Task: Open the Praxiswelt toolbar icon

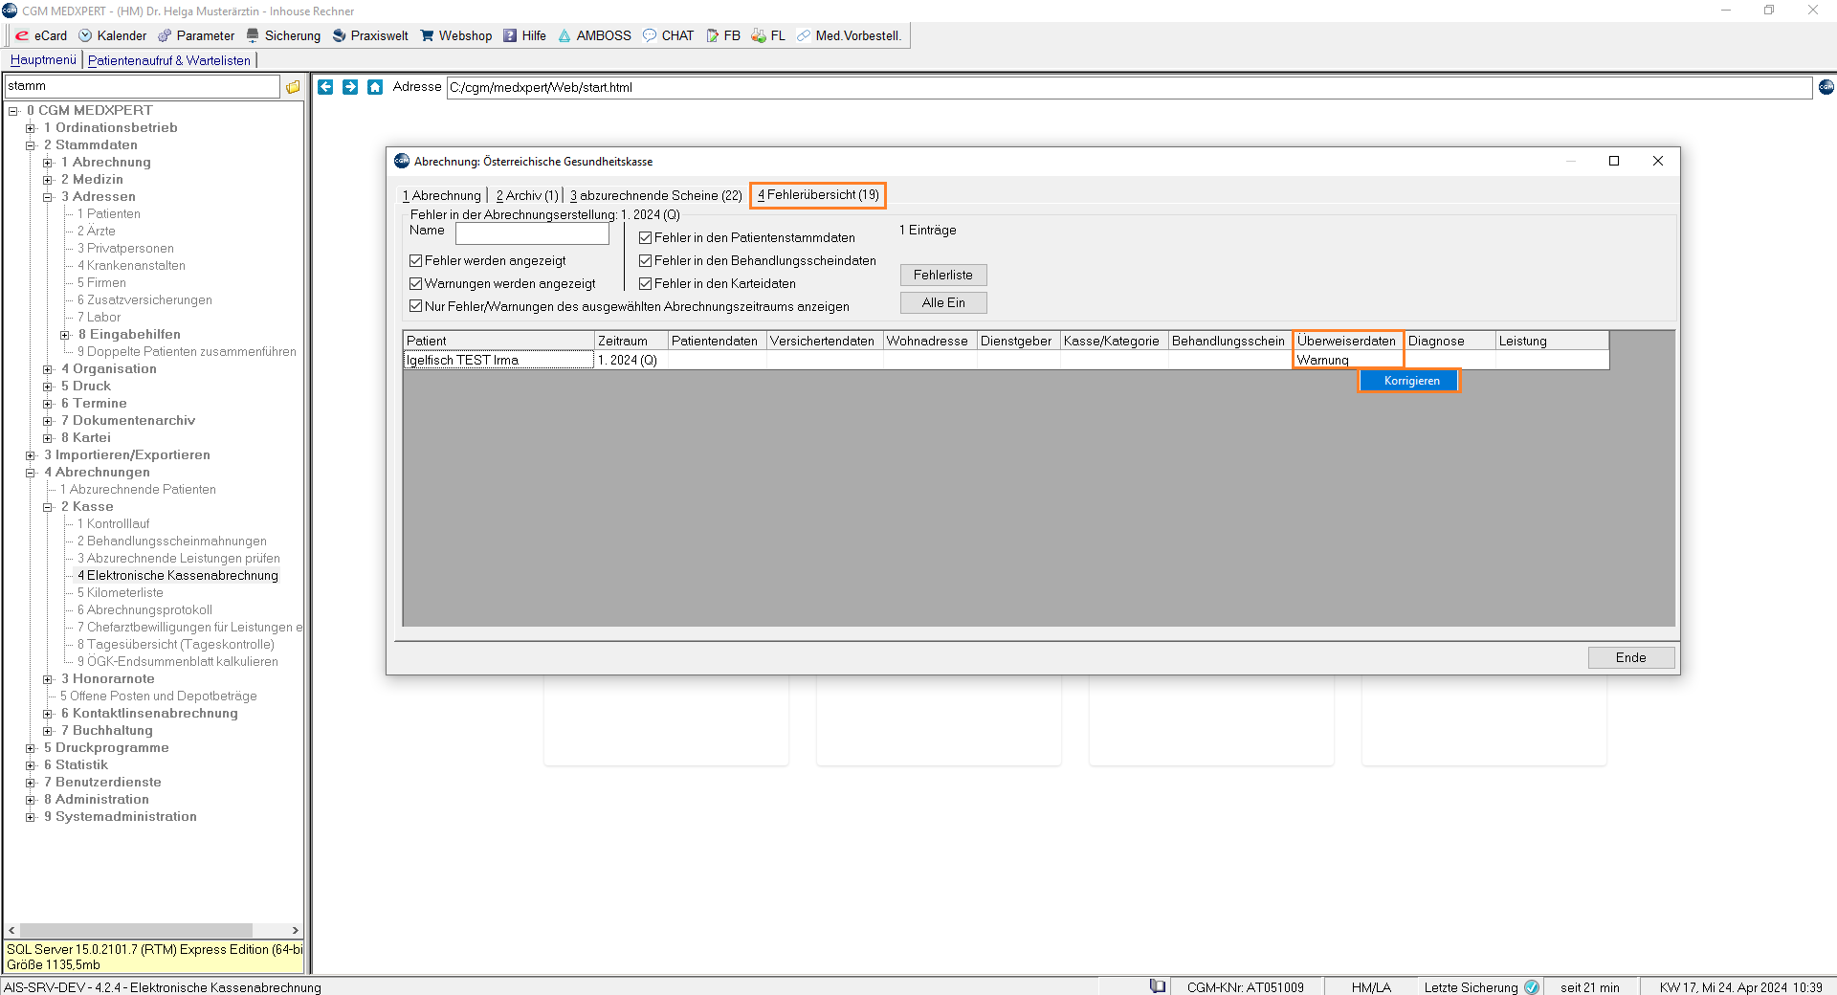Action: pos(339,35)
